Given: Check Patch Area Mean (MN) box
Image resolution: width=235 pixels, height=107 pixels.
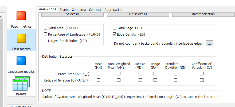Looking at the screenshot, I should 98,74.
